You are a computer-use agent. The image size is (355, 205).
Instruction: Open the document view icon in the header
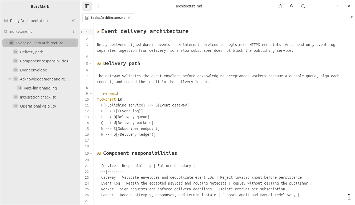(280, 6)
